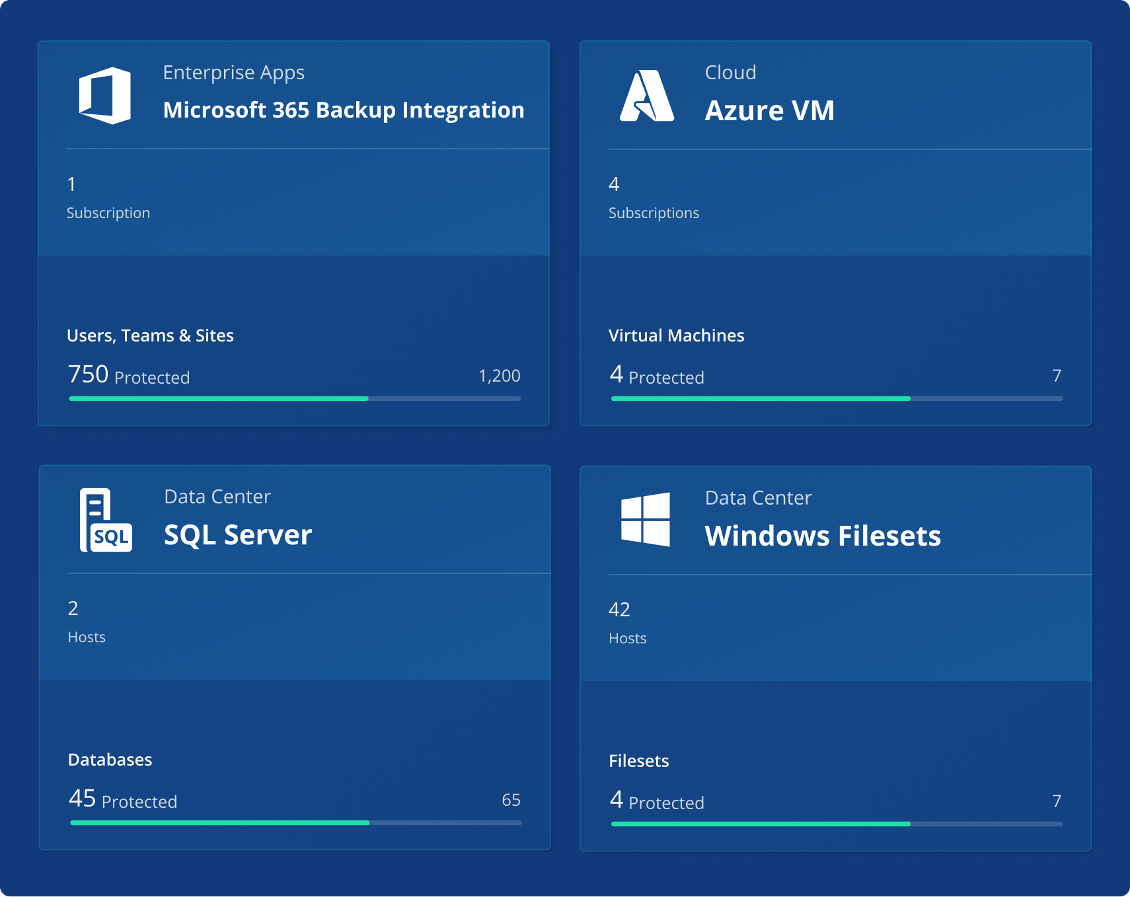Open the Azure VM title
This screenshot has width=1130, height=897.
tap(770, 110)
